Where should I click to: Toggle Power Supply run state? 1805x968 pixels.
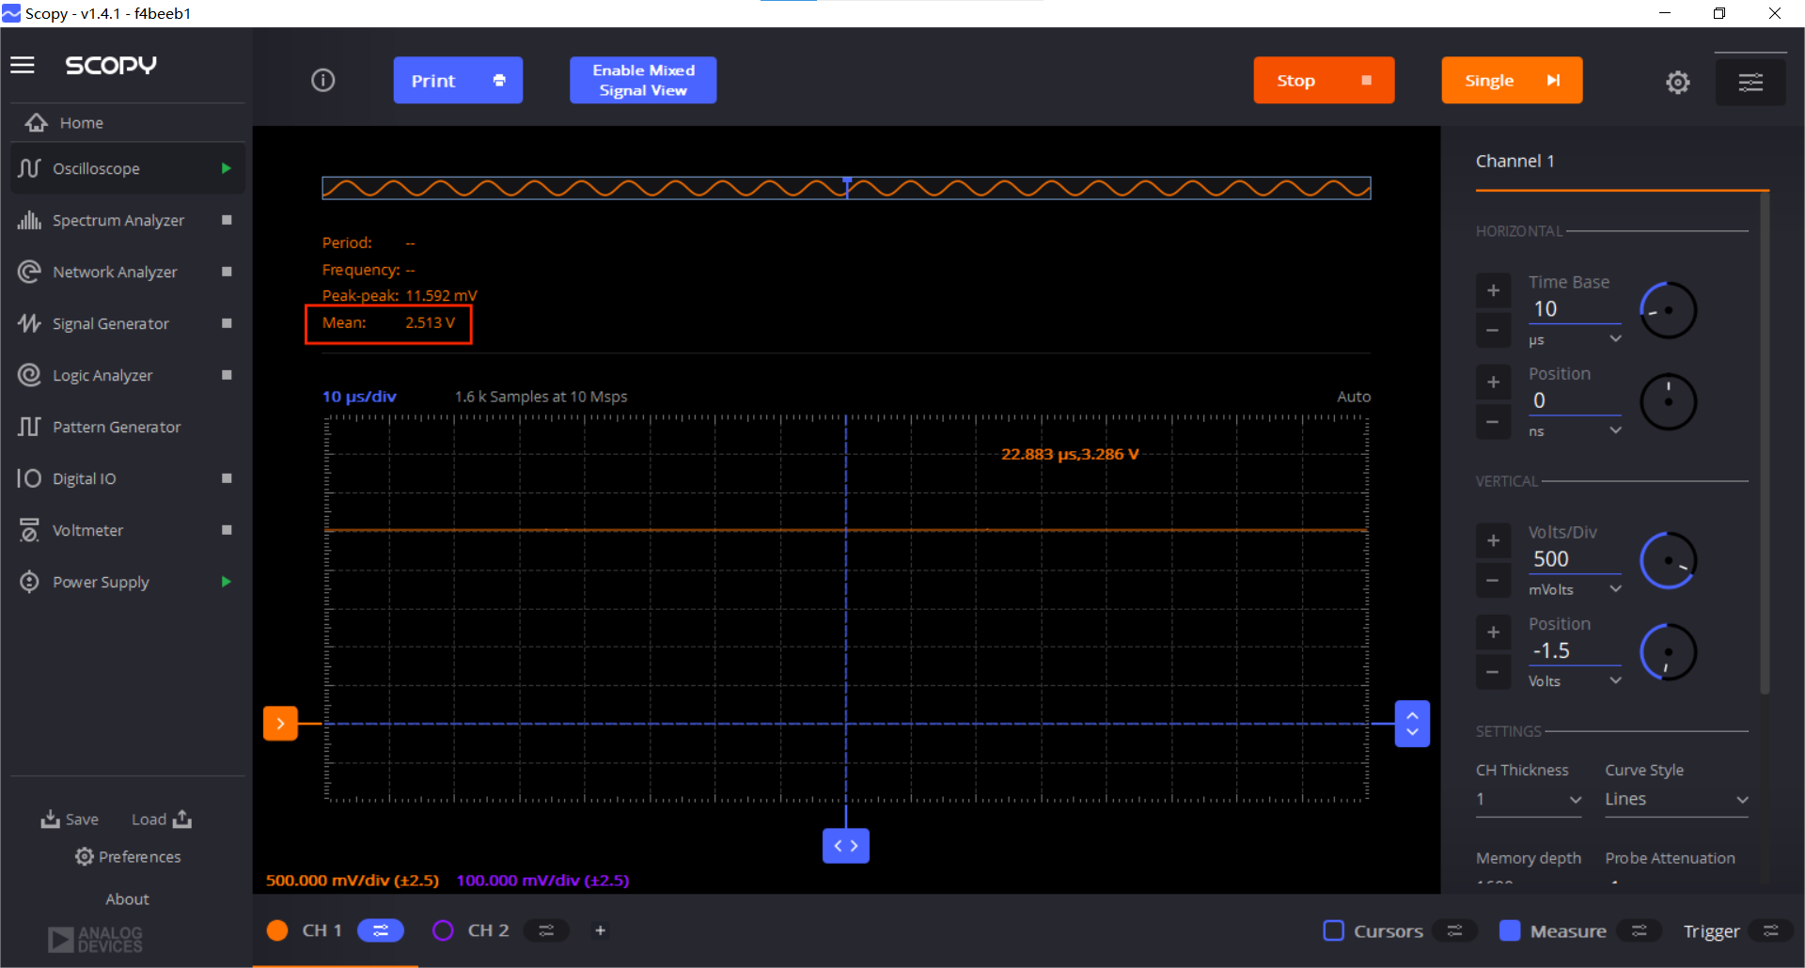227,582
